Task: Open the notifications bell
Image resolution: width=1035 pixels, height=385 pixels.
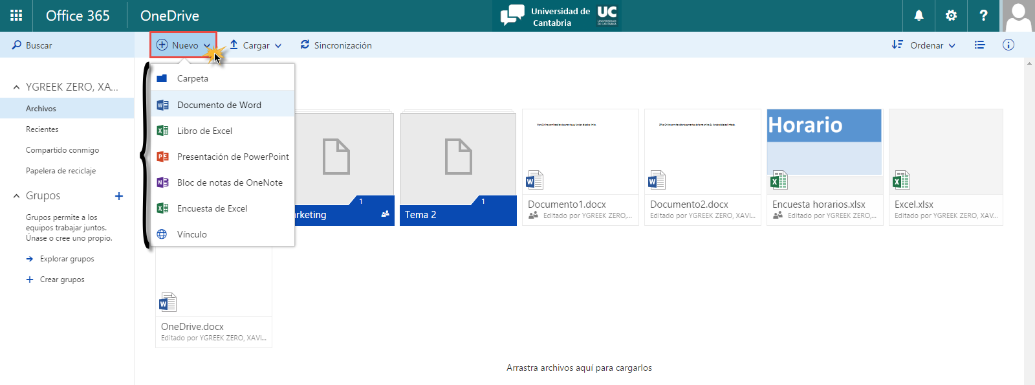Action: (x=919, y=16)
